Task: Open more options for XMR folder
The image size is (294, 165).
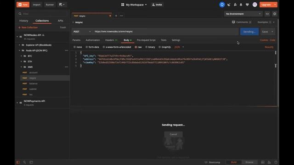Action: coord(66,67)
